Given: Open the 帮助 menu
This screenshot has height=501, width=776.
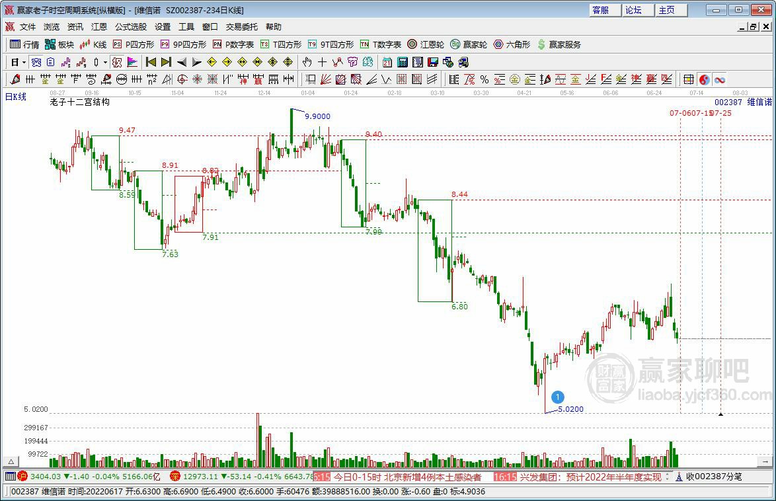Looking at the screenshot, I should click(273, 26).
